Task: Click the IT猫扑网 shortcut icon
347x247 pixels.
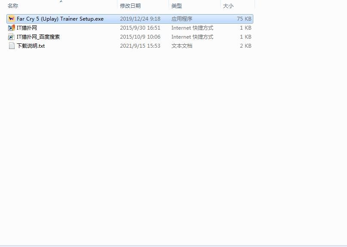Action: click(x=12, y=28)
